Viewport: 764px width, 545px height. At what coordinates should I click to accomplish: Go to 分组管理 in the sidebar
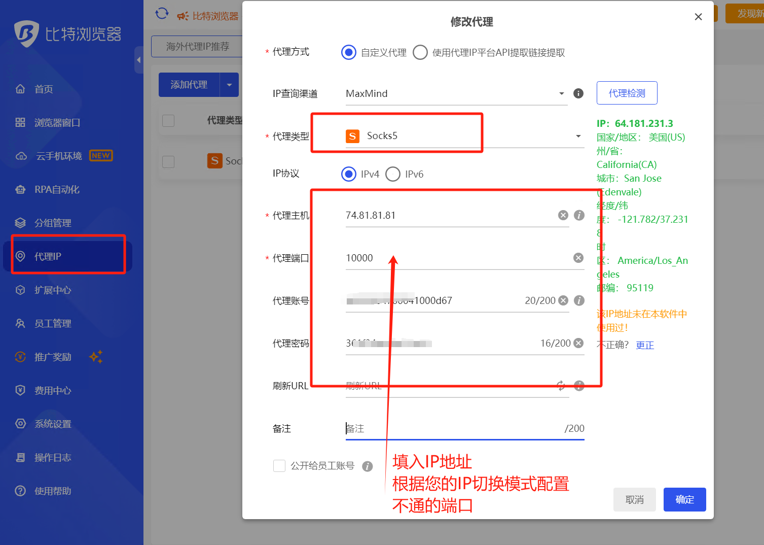52,223
